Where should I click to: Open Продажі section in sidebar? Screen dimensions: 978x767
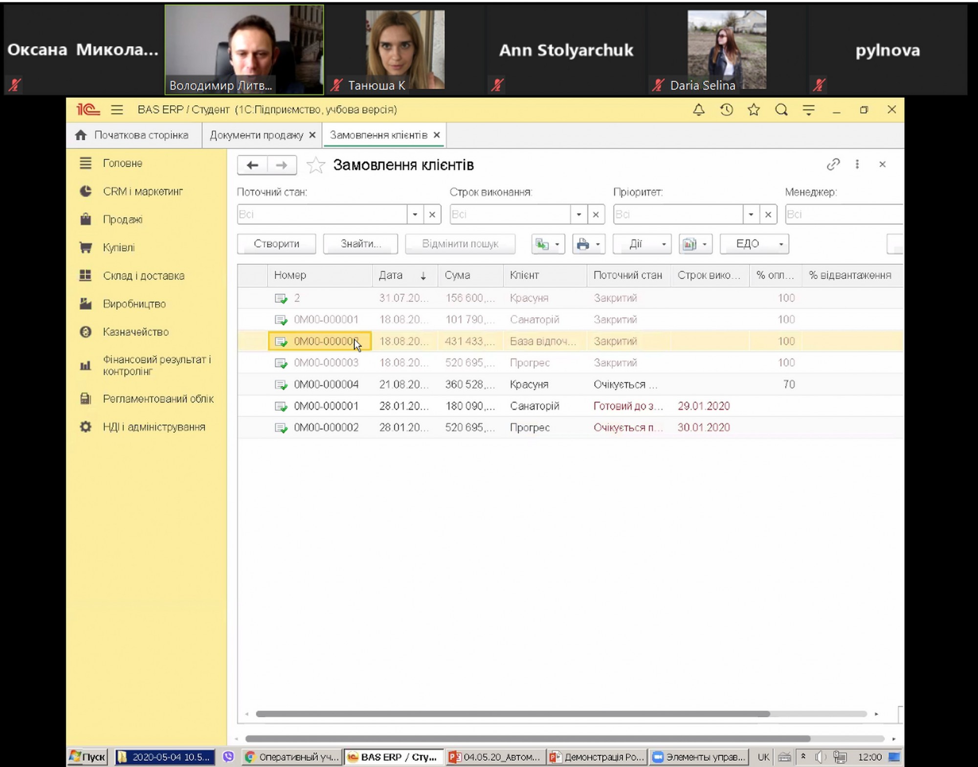(122, 219)
